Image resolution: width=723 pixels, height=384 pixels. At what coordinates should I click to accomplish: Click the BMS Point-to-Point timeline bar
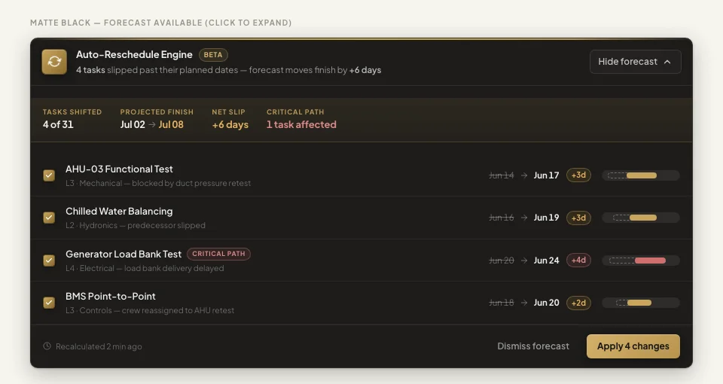[x=639, y=303]
